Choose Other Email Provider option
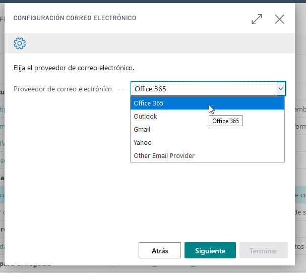 point(207,155)
